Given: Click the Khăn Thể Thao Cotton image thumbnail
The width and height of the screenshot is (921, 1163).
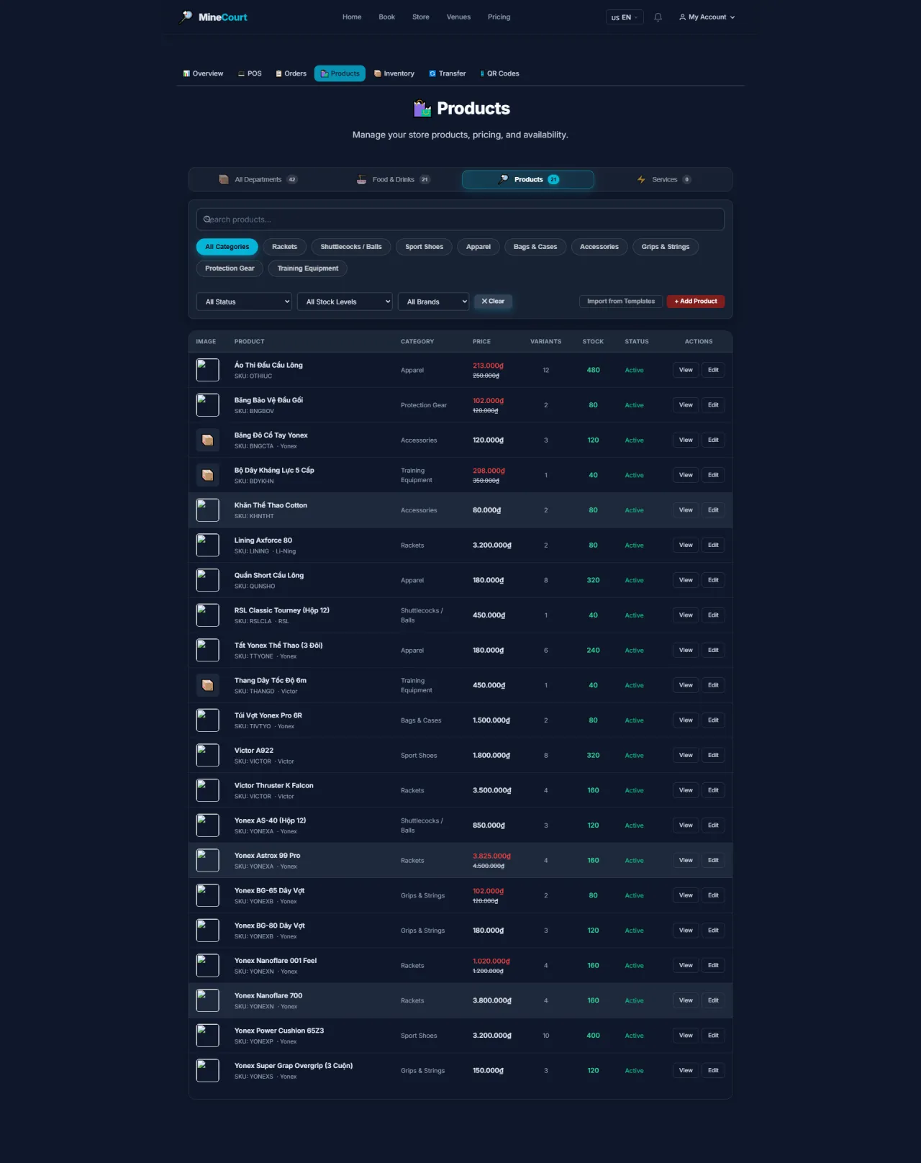Looking at the screenshot, I should tap(208, 510).
